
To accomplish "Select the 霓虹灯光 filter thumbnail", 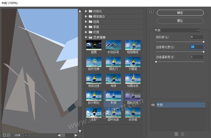I will (x=133, y=96).
